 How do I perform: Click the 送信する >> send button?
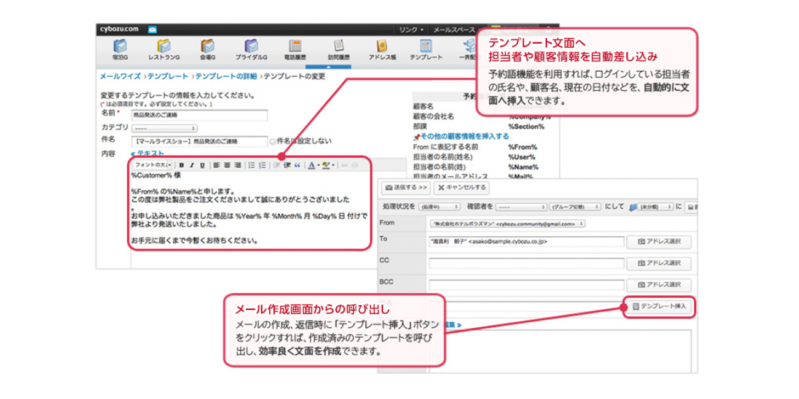click(x=406, y=188)
